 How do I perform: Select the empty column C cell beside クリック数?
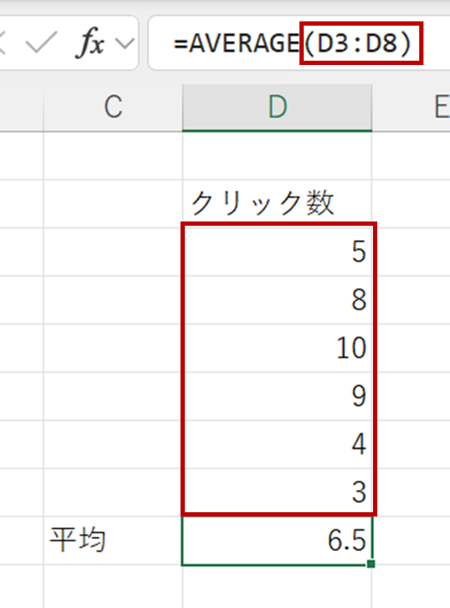[113, 204]
